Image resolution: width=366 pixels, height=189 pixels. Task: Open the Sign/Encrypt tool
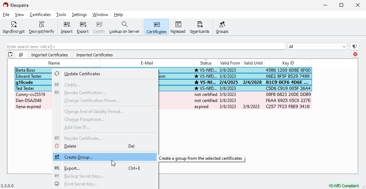[x=14, y=27]
